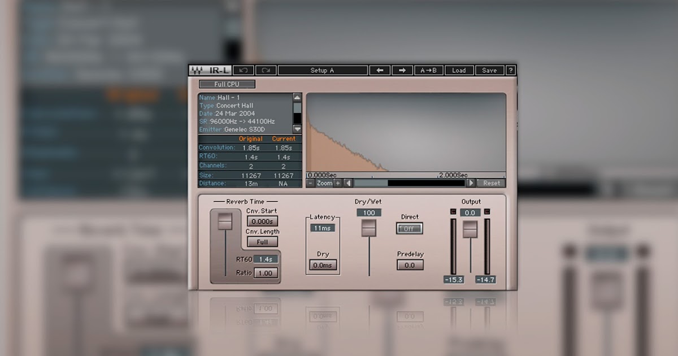This screenshot has width=678, height=356.
Task: Click the Zoom in plus icon
Action: [338, 183]
